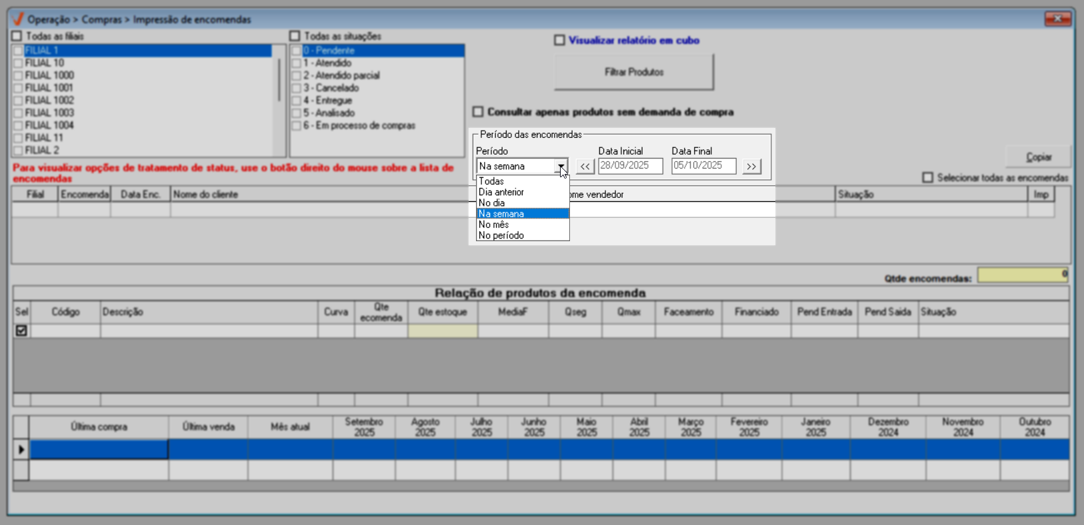Pick 'Todas' option in period list
Image resolution: width=1084 pixels, height=525 pixels.
tap(491, 181)
